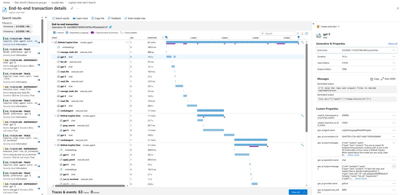Click the timeline end marker past 8 MINS

[x=299, y=38]
